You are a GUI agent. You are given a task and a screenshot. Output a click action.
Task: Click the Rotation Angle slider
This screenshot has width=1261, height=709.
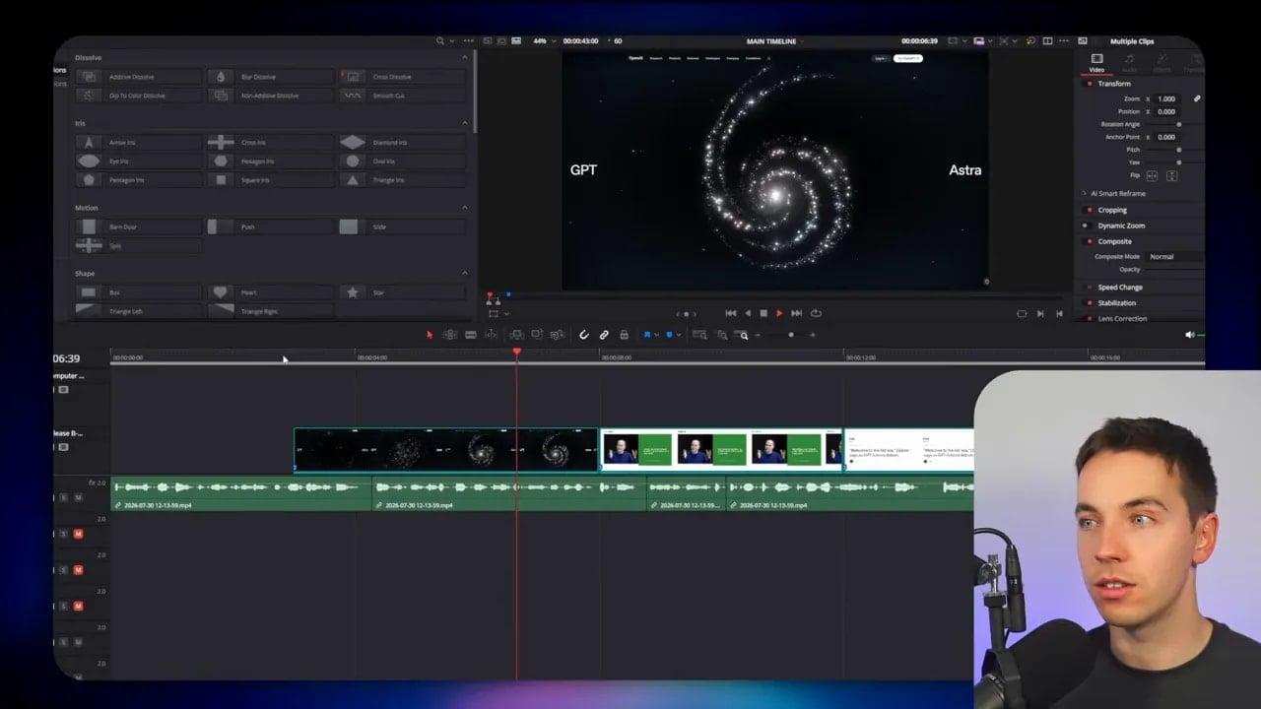tap(1179, 125)
